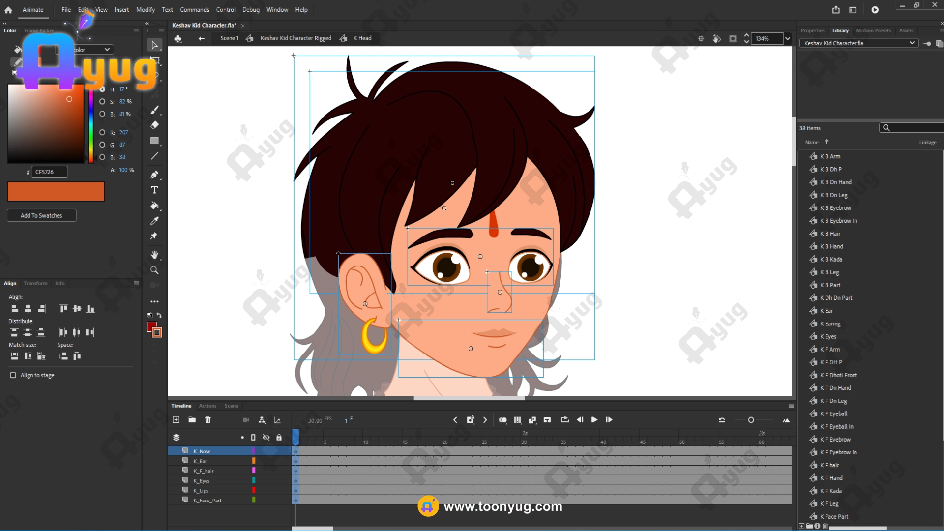Select the Text tool
The width and height of the screenshot is (944, 531).
point(154,190)
